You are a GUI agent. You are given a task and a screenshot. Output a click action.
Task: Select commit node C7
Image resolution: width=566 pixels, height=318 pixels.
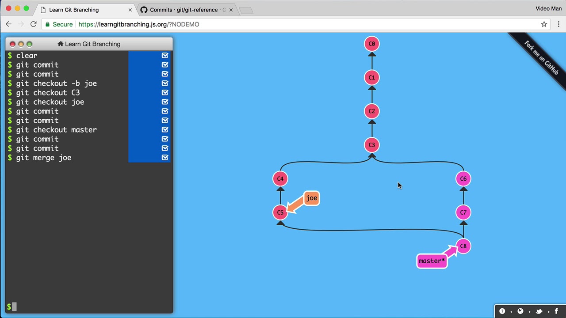point(463,212)
